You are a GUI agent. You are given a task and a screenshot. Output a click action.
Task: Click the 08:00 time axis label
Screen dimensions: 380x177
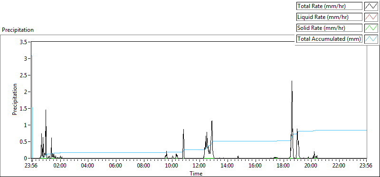[x=143, y=166]
